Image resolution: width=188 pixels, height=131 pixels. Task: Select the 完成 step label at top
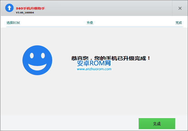pyautogui.click(x=179, y=23)
